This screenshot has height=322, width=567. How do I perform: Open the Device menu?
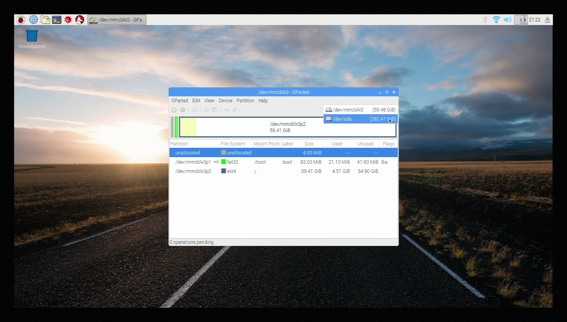[225, 101]
